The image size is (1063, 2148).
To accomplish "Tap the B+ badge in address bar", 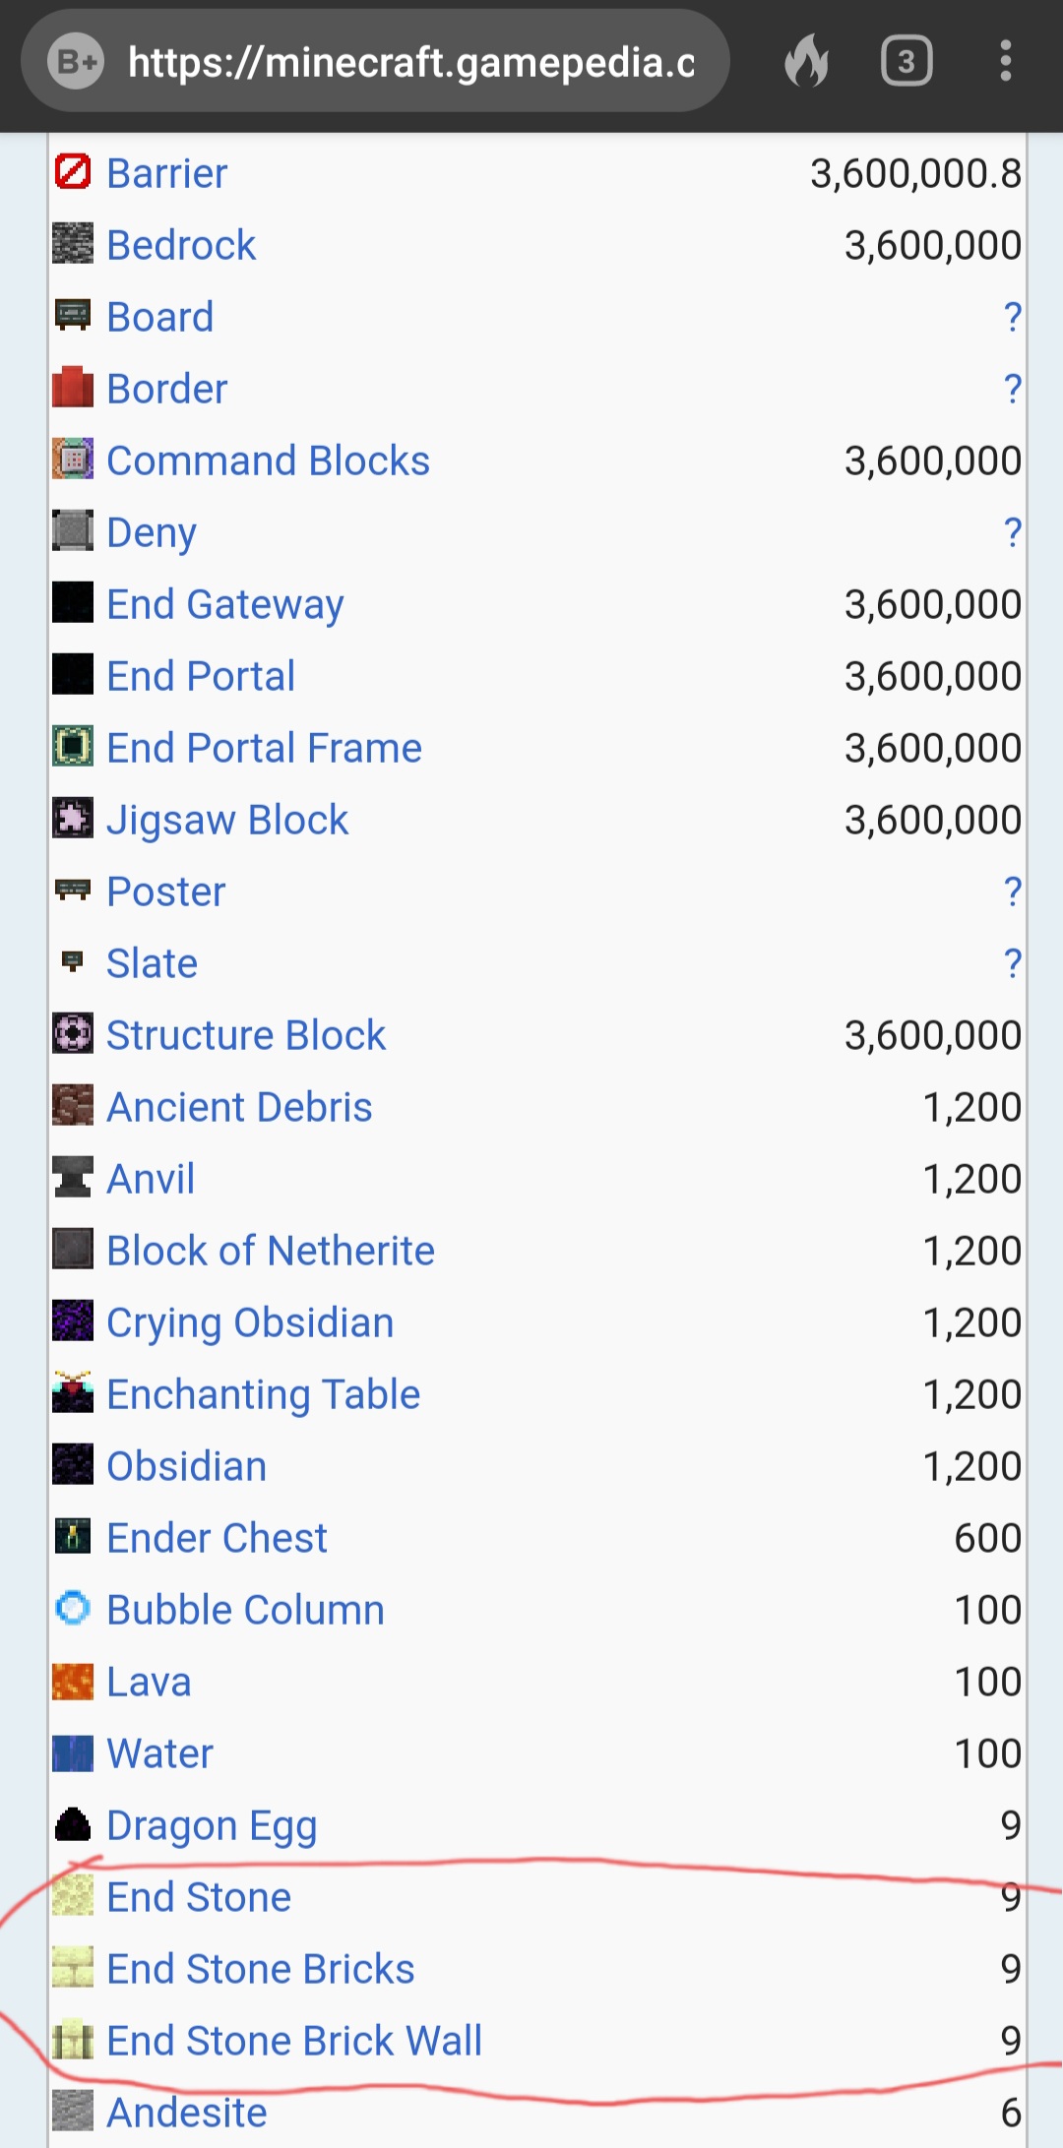I will (x=77, y=63).
